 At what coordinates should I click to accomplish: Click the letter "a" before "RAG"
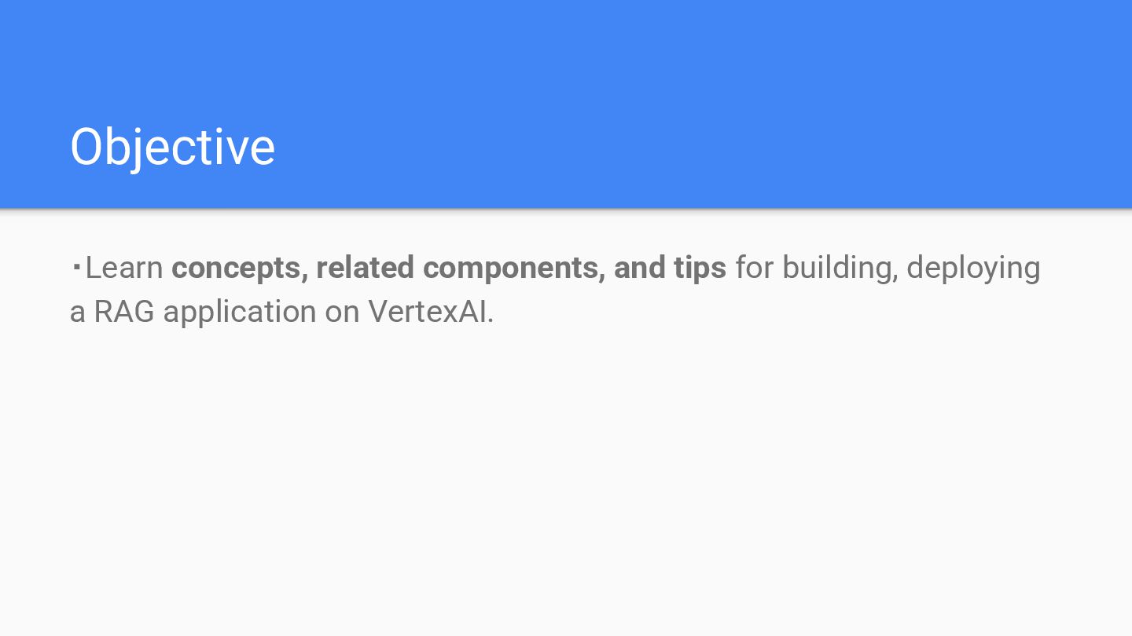77,312
